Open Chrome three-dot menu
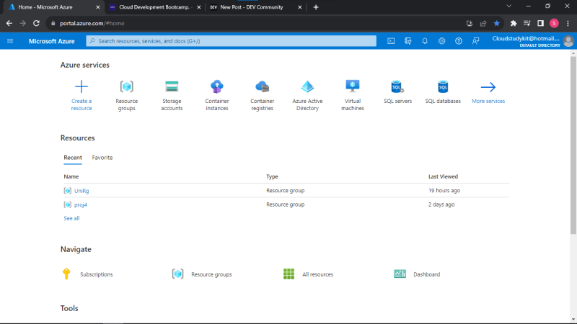The image size is (577, 324). click(x=568, y=23)
